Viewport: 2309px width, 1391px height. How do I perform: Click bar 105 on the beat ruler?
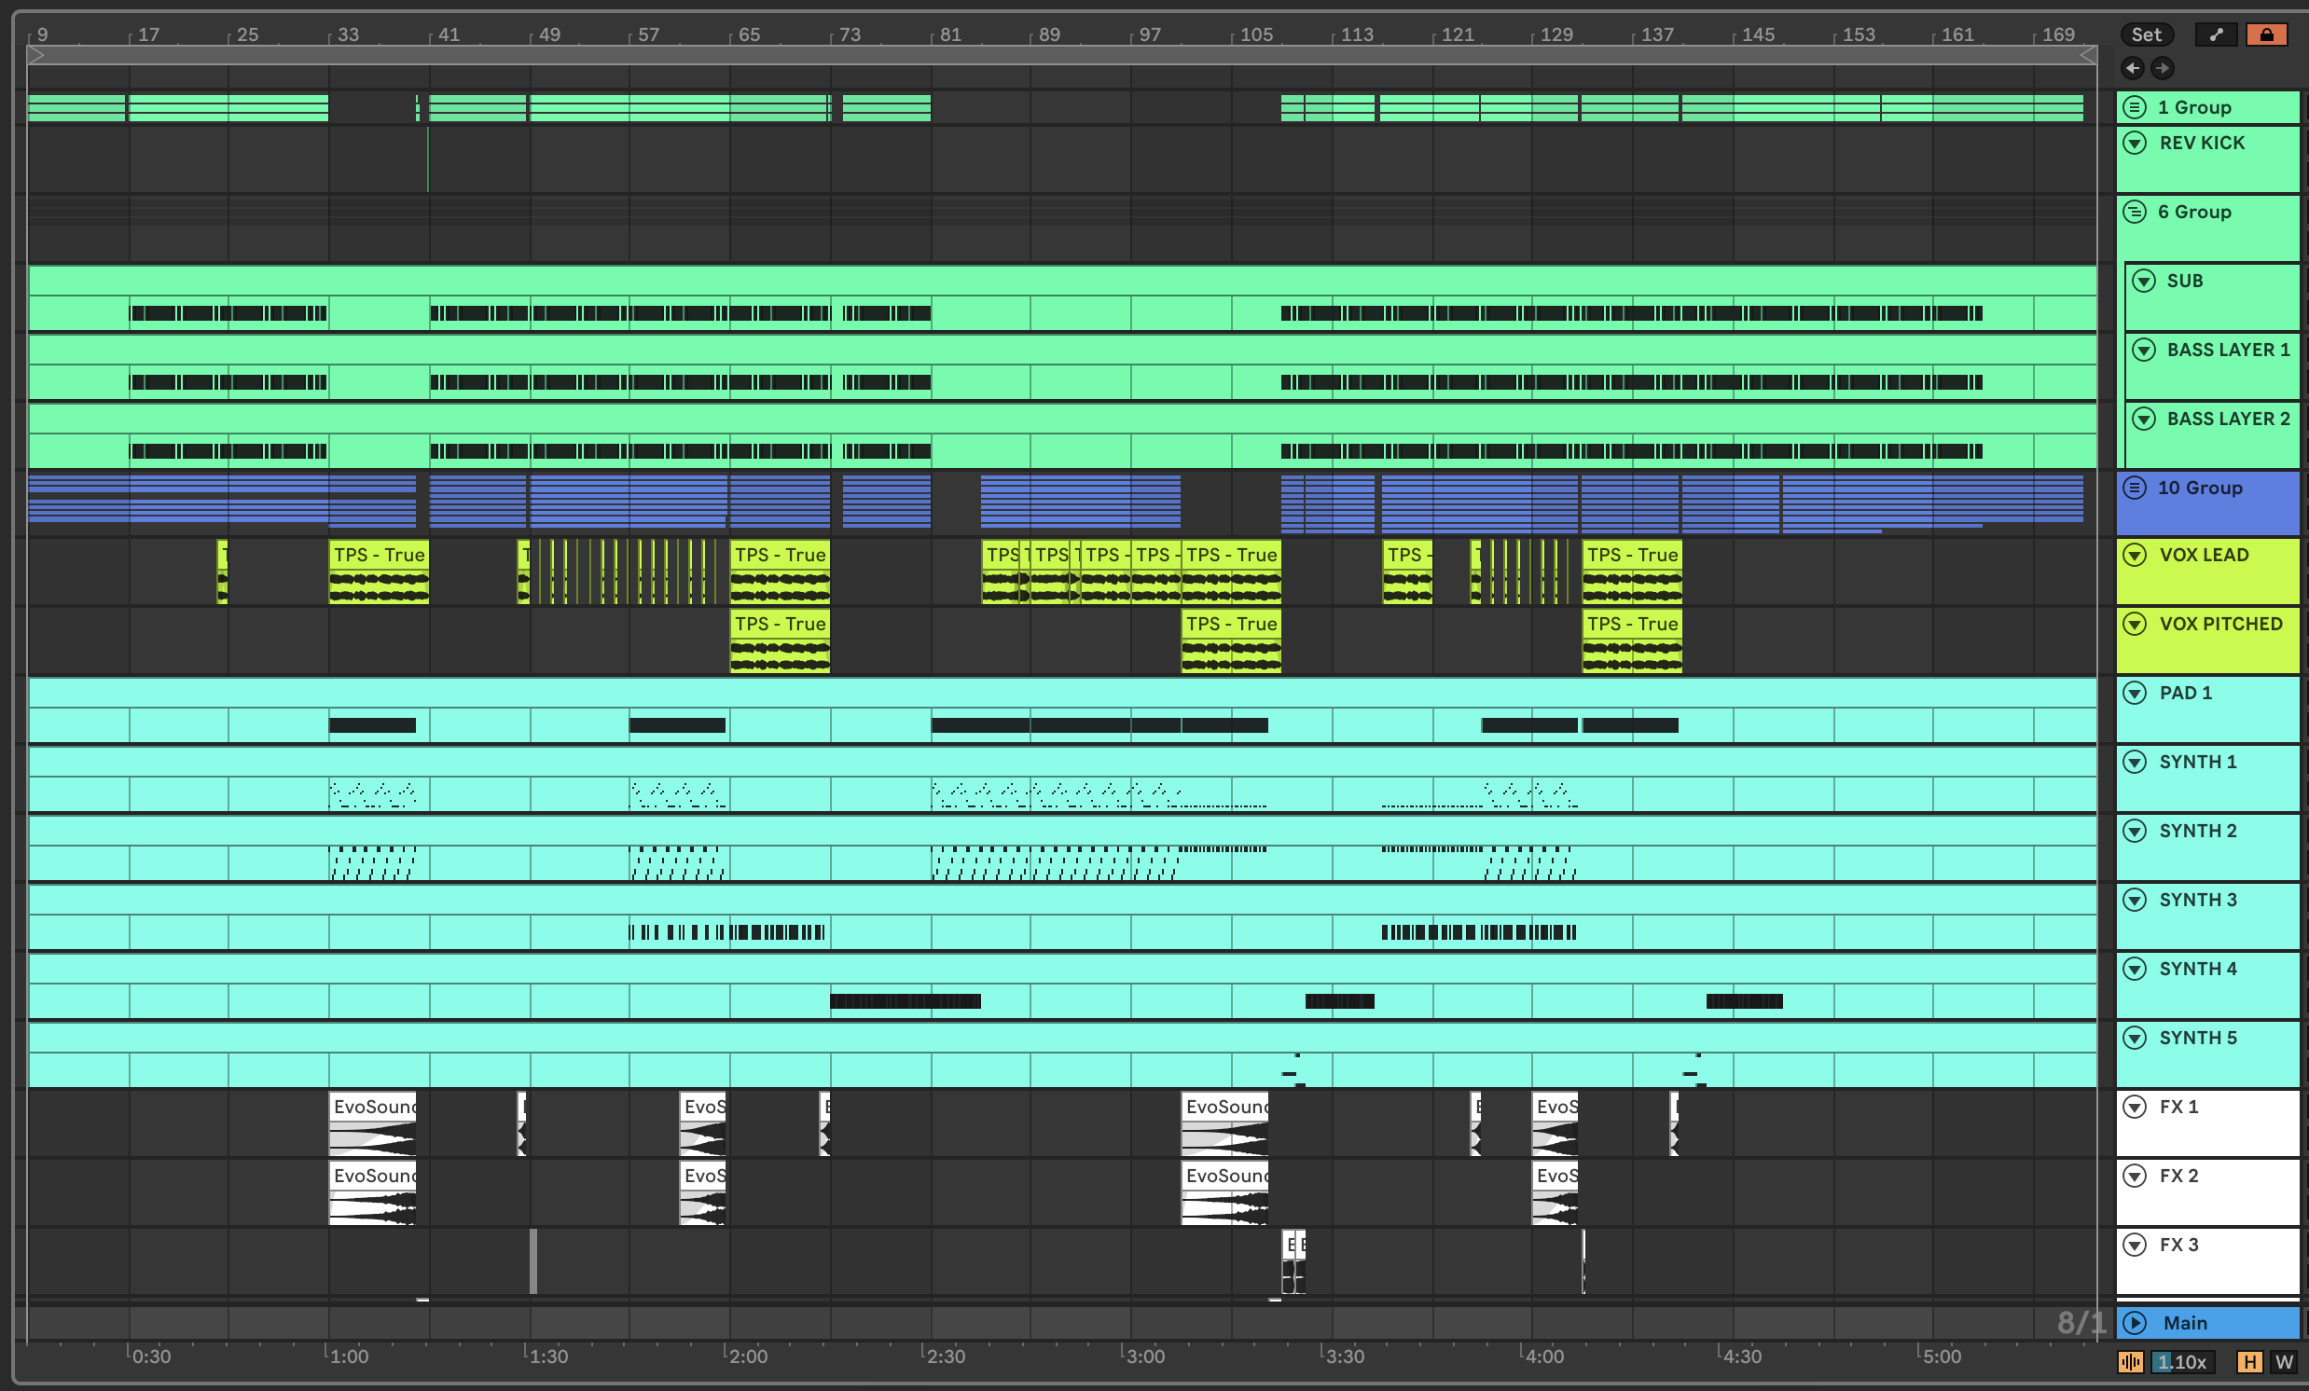coord(1256,34)
